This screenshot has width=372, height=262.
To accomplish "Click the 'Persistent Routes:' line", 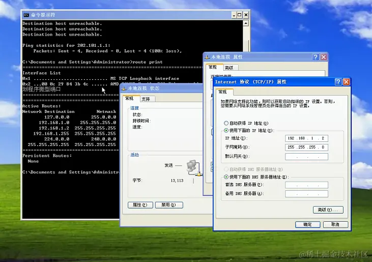I will [x=47, y=156].
